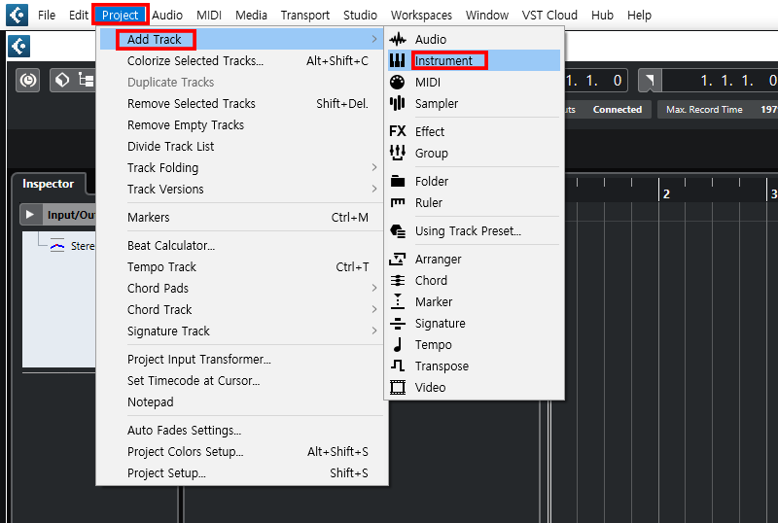
Task: Click the Tempo track note icon
Action: click(398, 344)
